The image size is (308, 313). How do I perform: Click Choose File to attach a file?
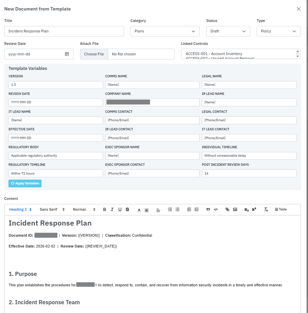[x=94, y=54]
